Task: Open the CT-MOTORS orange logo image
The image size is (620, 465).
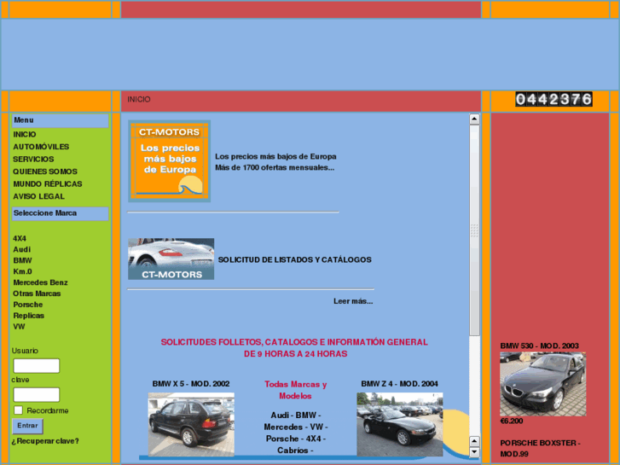Action: tap(169, 161)
